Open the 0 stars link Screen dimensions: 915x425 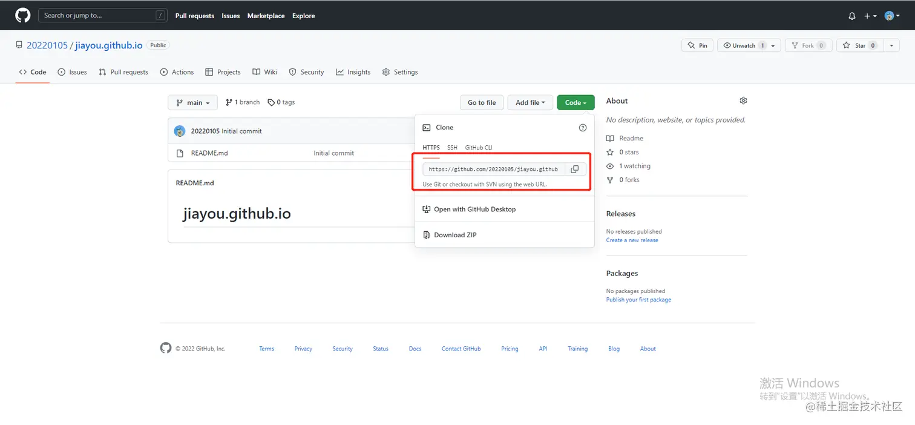[623, 153]
